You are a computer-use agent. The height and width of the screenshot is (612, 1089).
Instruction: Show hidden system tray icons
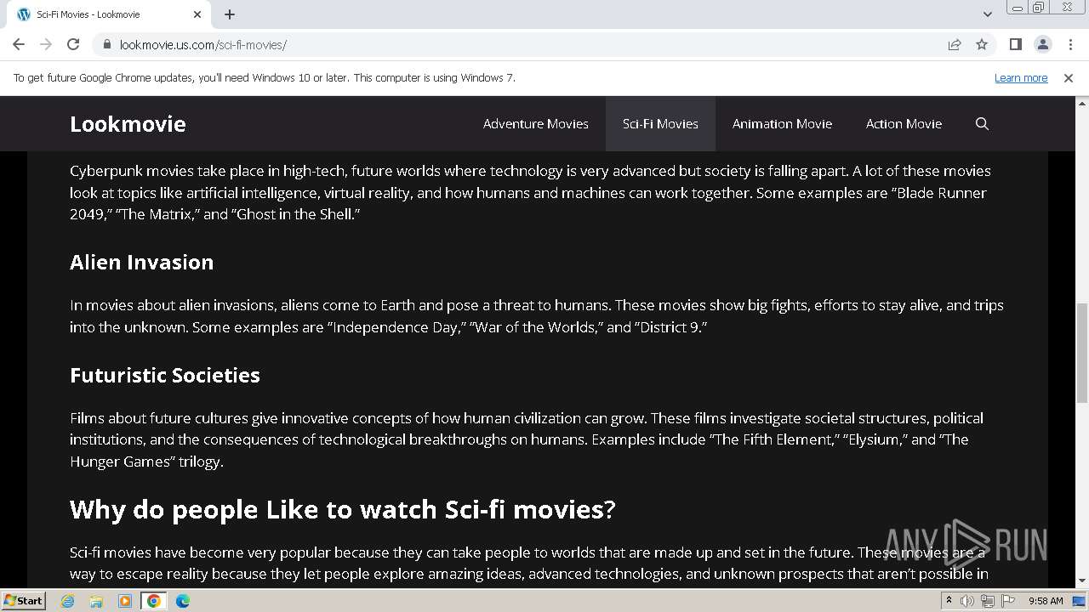(x=949, y=601)
